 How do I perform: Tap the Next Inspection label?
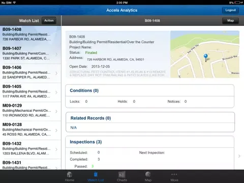pyautogui.click(x=152, y=152)
